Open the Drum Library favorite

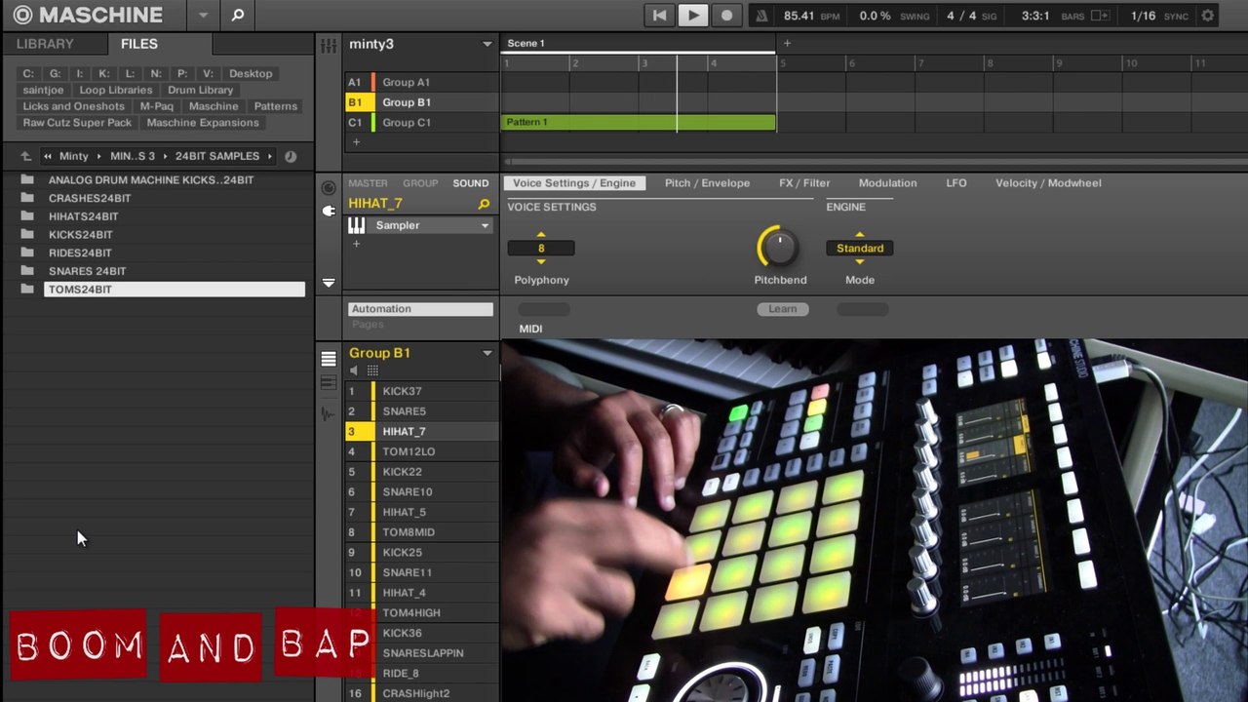(x=200, y=90)
